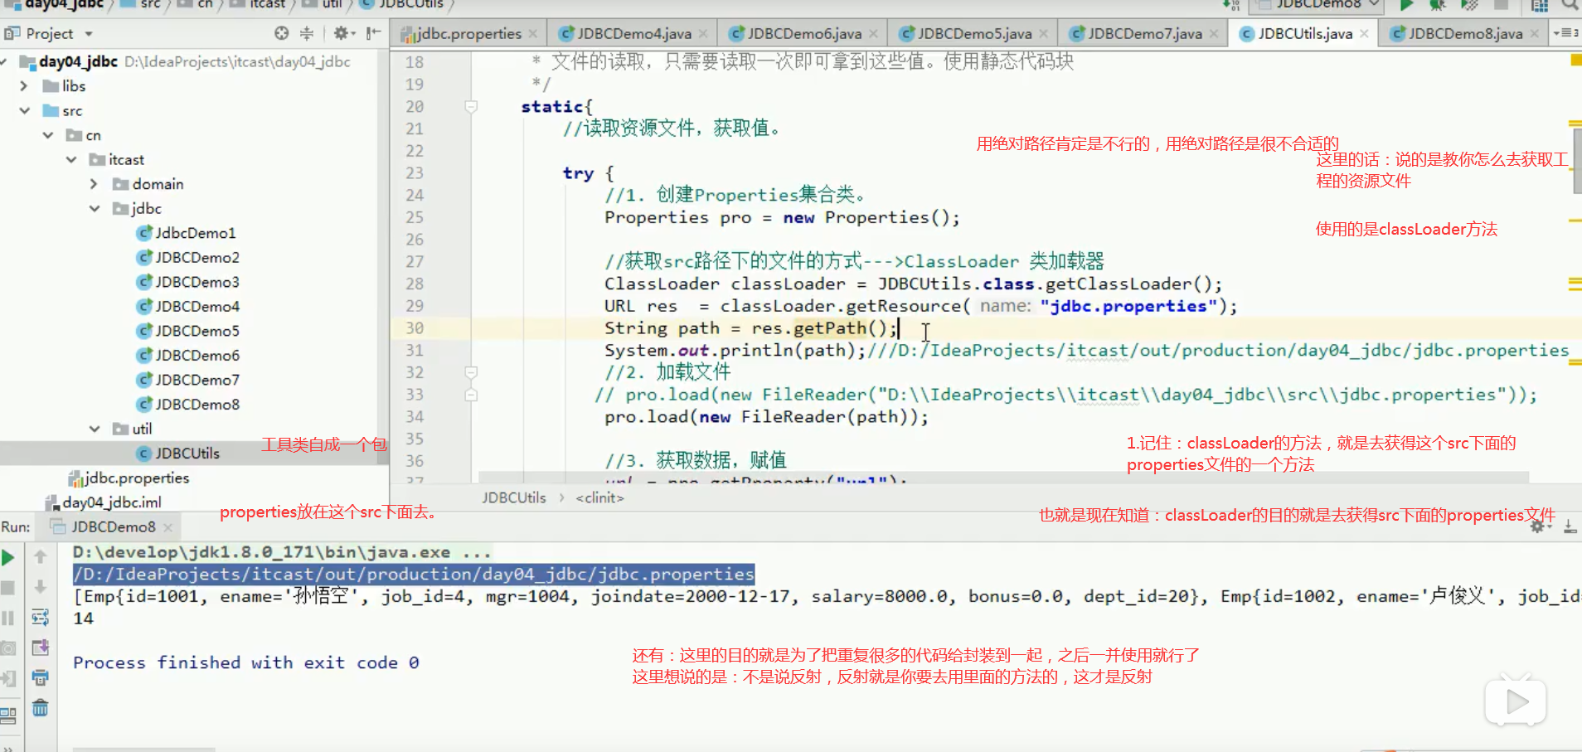
Task: Click the JDBCUtils breadcrumb below the editor
Action: click(x=514, y=497)
